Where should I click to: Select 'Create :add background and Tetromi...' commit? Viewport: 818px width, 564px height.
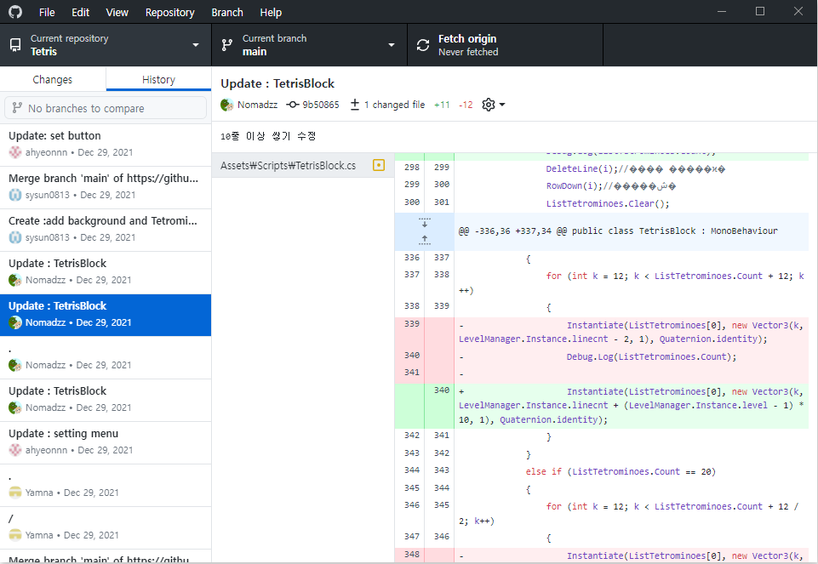106,230
